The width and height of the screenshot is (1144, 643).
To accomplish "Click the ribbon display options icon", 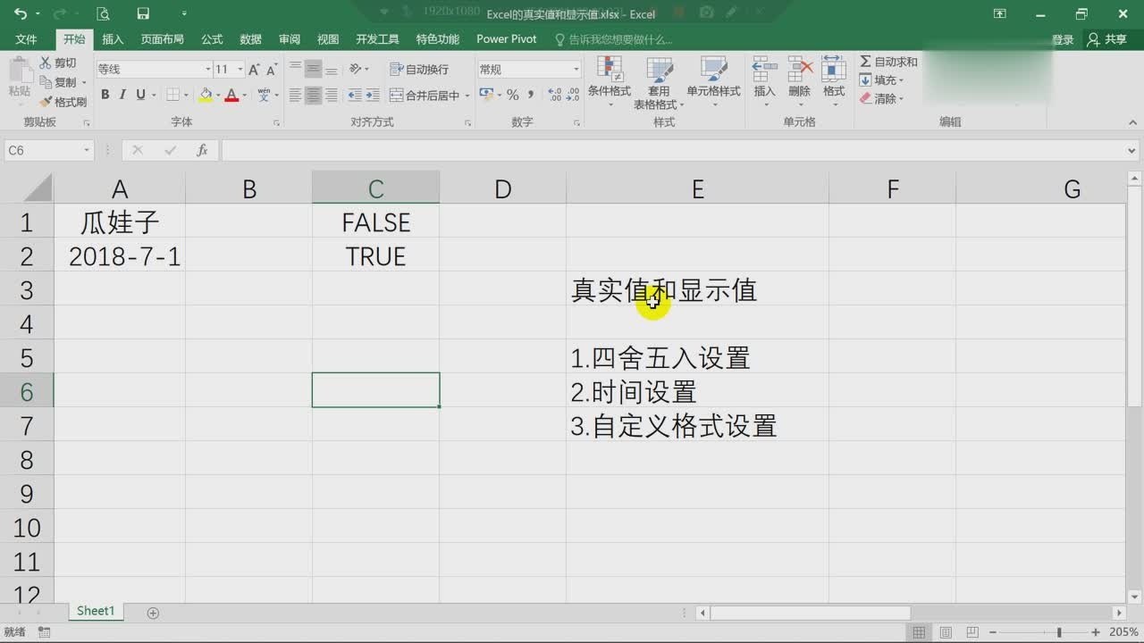I will (x=1000, y=13).
